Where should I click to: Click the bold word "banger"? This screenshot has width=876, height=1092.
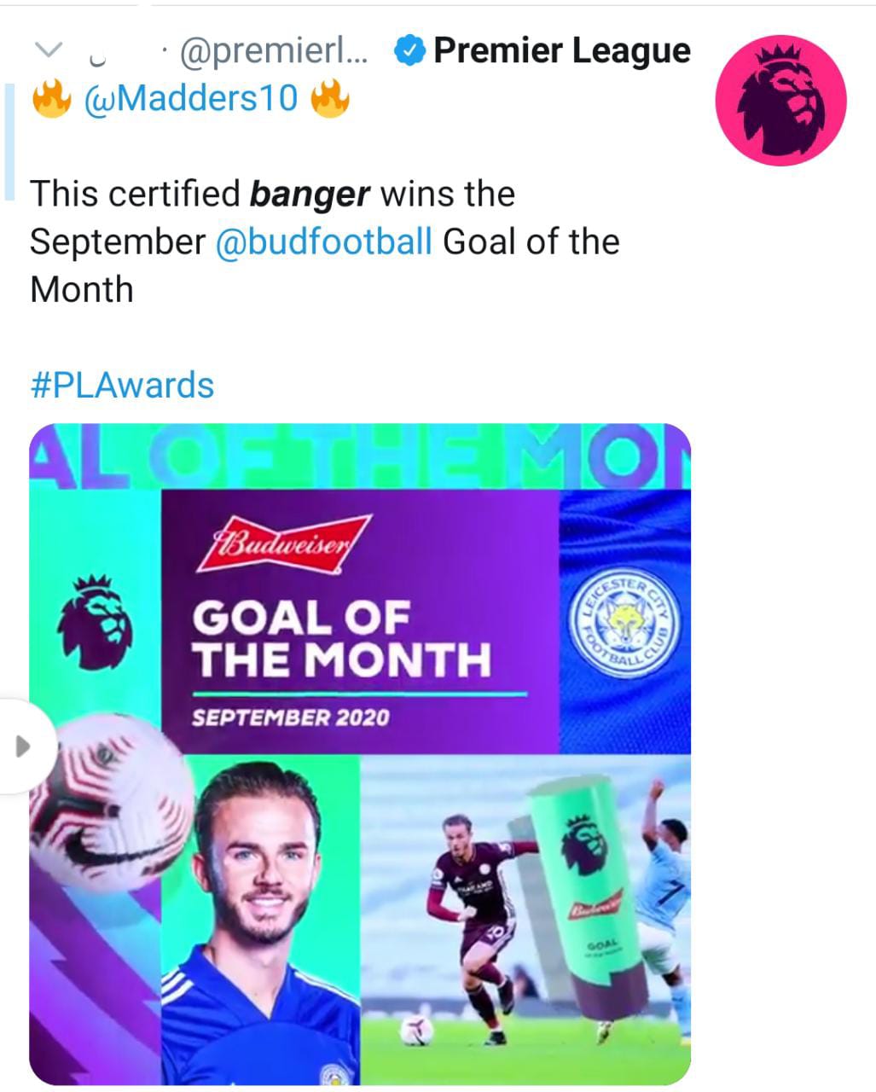tap(310, 195)
